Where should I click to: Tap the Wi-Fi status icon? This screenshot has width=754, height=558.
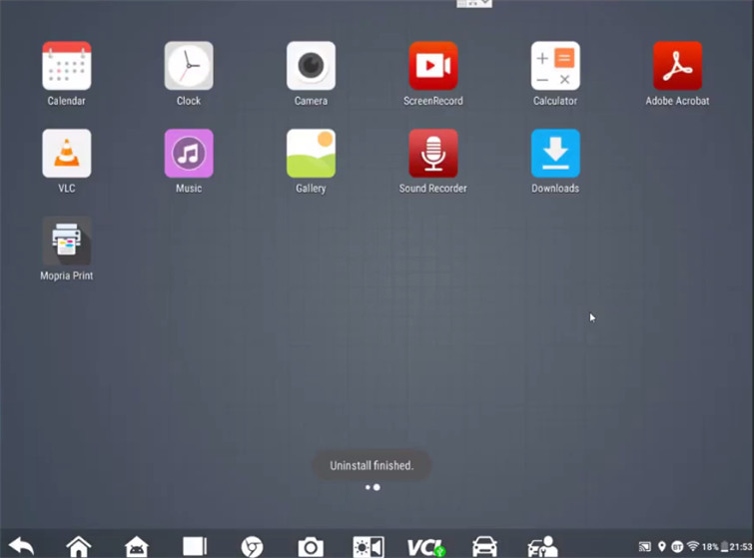pos(693,546)
